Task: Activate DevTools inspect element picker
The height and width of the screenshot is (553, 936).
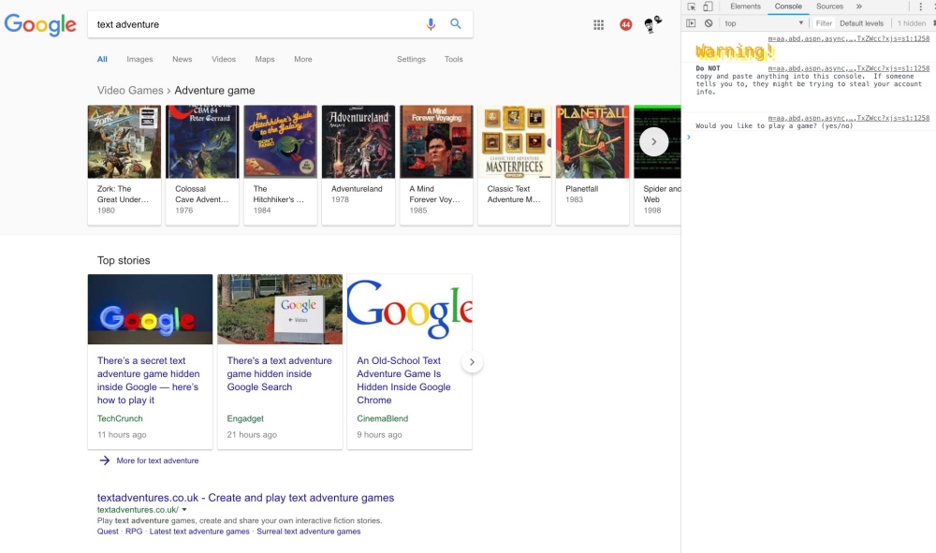Action: (x=692, y=7)
